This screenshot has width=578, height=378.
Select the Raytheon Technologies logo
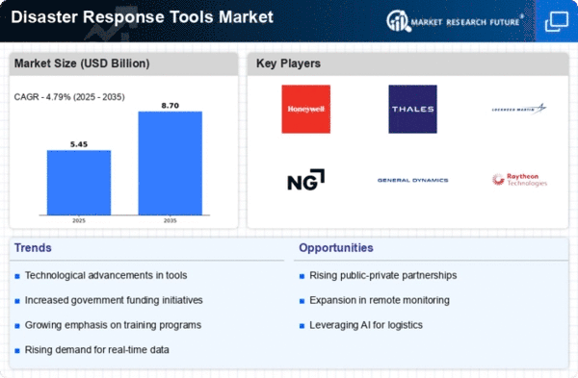(520, 180)
